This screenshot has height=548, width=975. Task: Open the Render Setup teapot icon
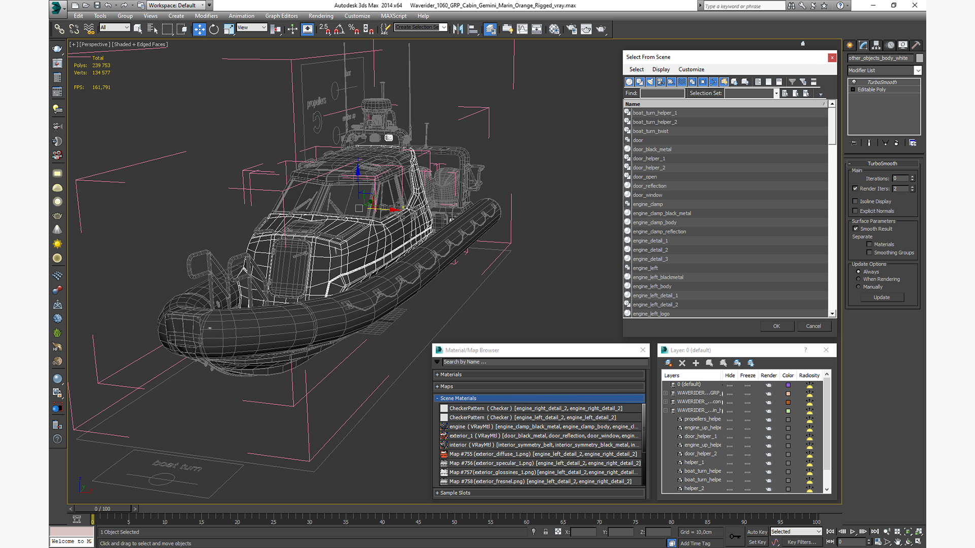(x=572, y=29)
